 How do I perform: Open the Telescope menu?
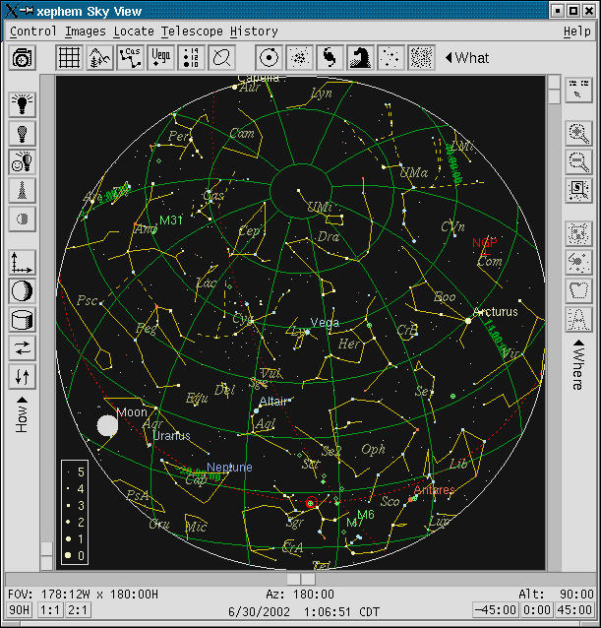tap(192, 31)
